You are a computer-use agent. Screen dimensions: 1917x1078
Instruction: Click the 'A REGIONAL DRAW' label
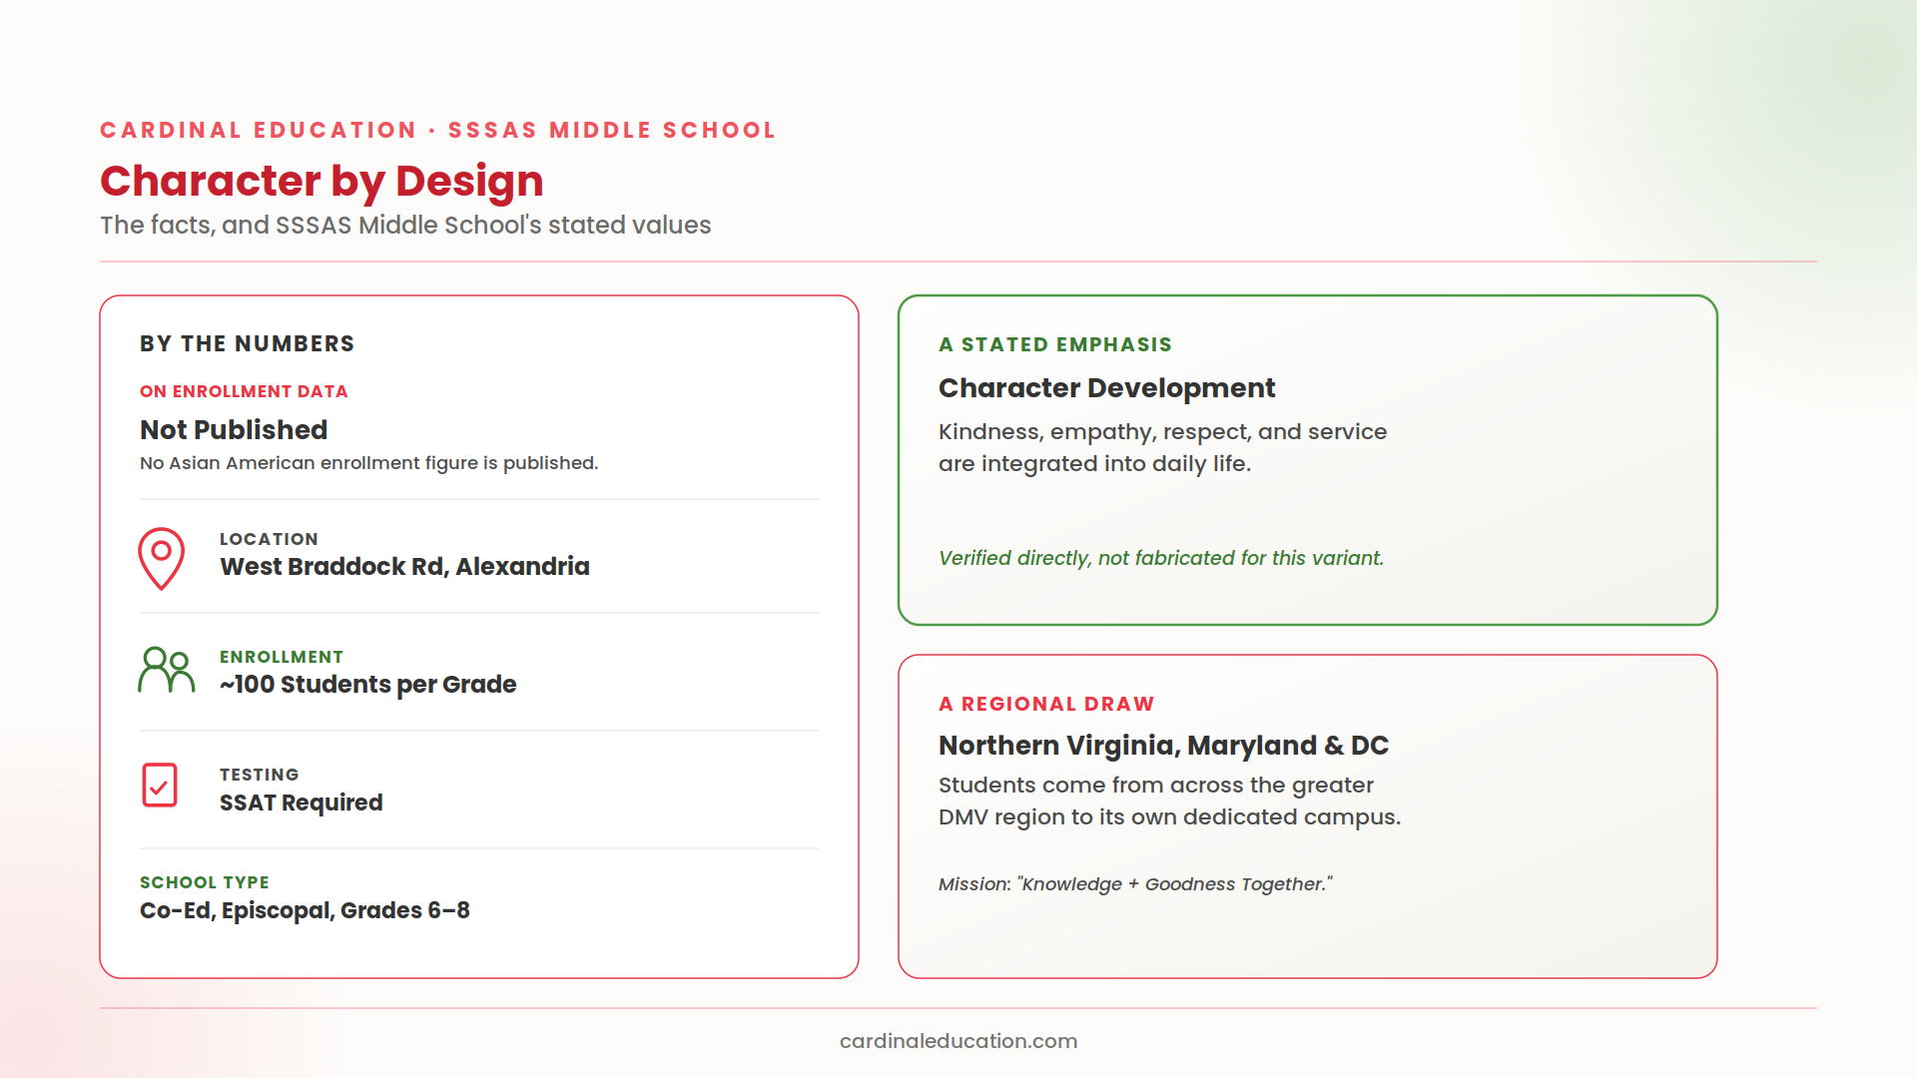coord(1046,704)
